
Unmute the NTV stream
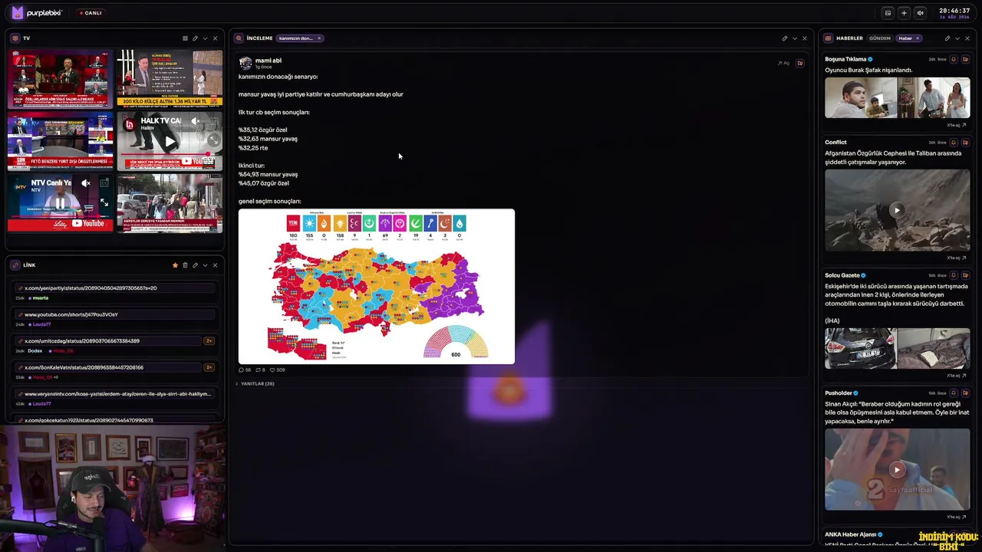coord(86,183)
